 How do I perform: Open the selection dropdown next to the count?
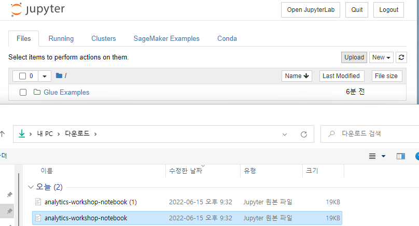(x=45, y=76)
